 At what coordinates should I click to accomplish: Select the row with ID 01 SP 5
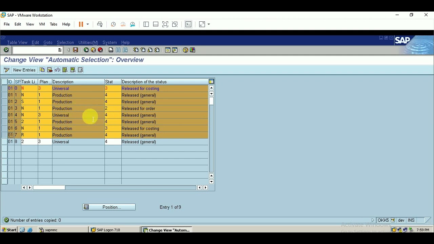tap(4, 122)
